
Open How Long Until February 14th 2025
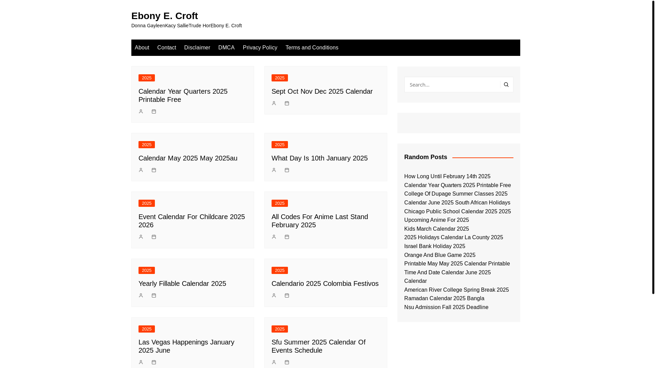click(447, 177)
